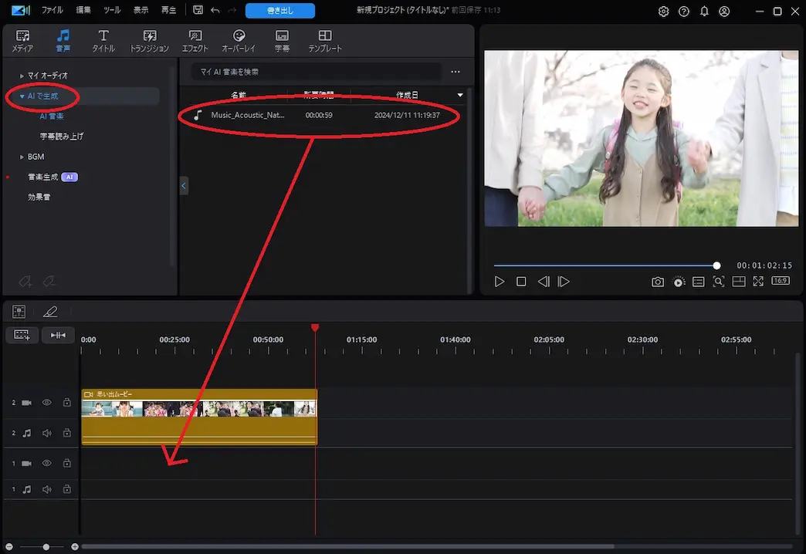Click the マイ AI 音楽を検索 search field
Viewport: 806px width, 554px height.
317,72
